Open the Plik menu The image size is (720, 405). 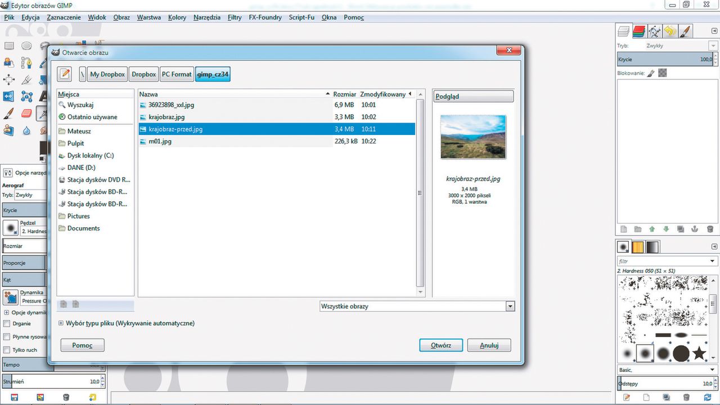click(x=9, y=17)
